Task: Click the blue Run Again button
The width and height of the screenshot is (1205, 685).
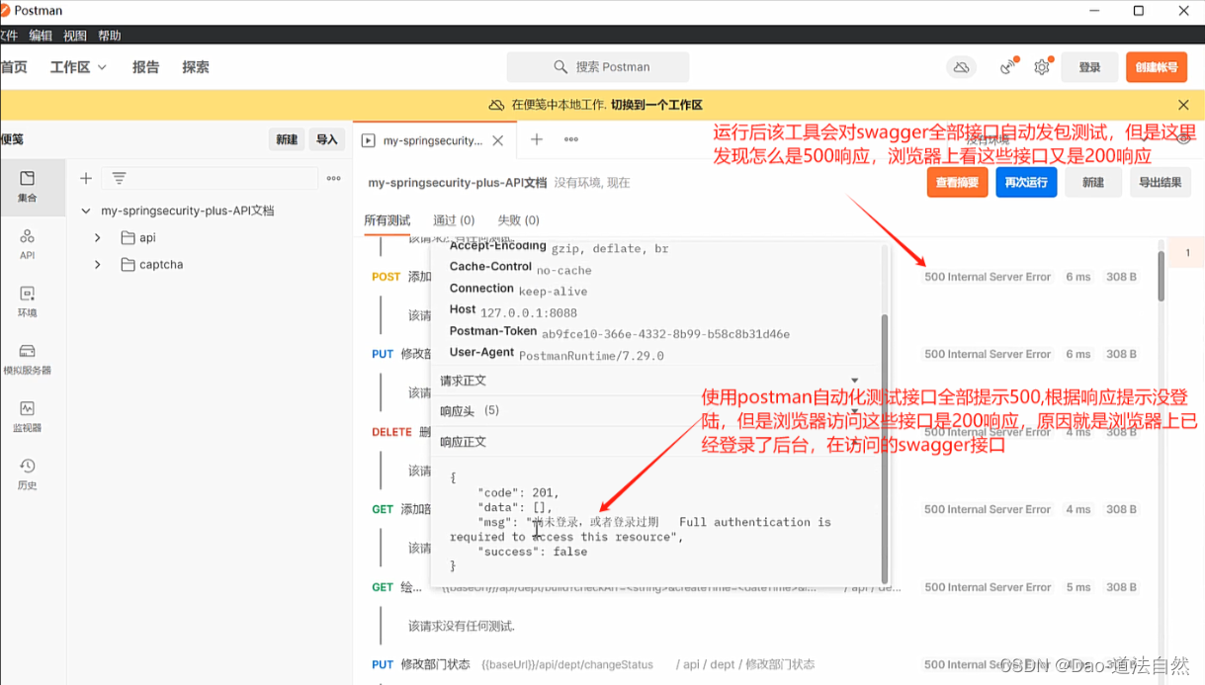Action: [1026, 182]
